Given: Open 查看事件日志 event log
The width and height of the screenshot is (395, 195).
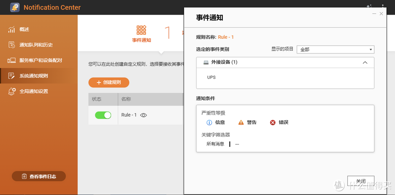Looking at the screenshot, I should click(39, 176).
